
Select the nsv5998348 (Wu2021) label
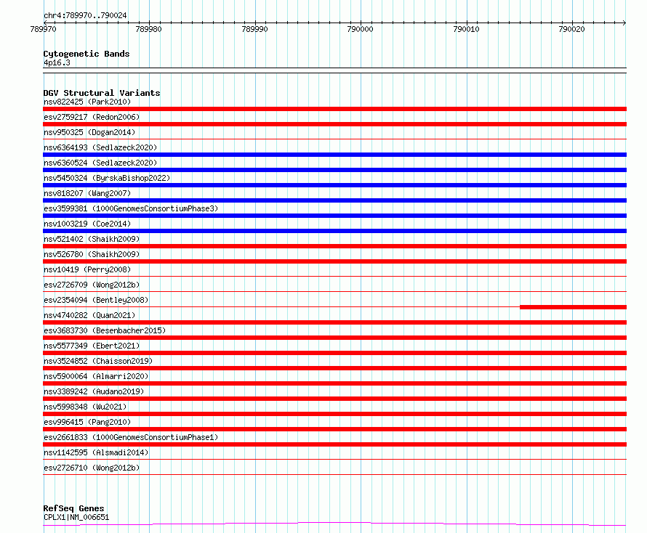tap(85, 407)
